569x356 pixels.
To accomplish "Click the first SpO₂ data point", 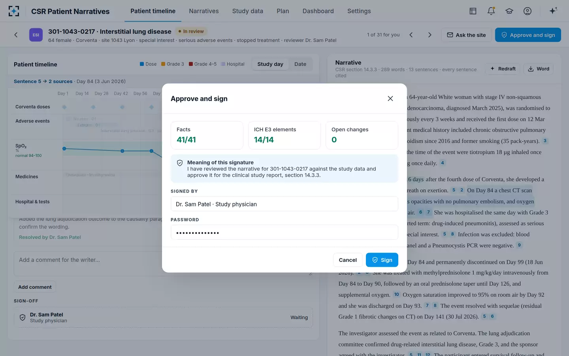I will click(x=64, y=149).
